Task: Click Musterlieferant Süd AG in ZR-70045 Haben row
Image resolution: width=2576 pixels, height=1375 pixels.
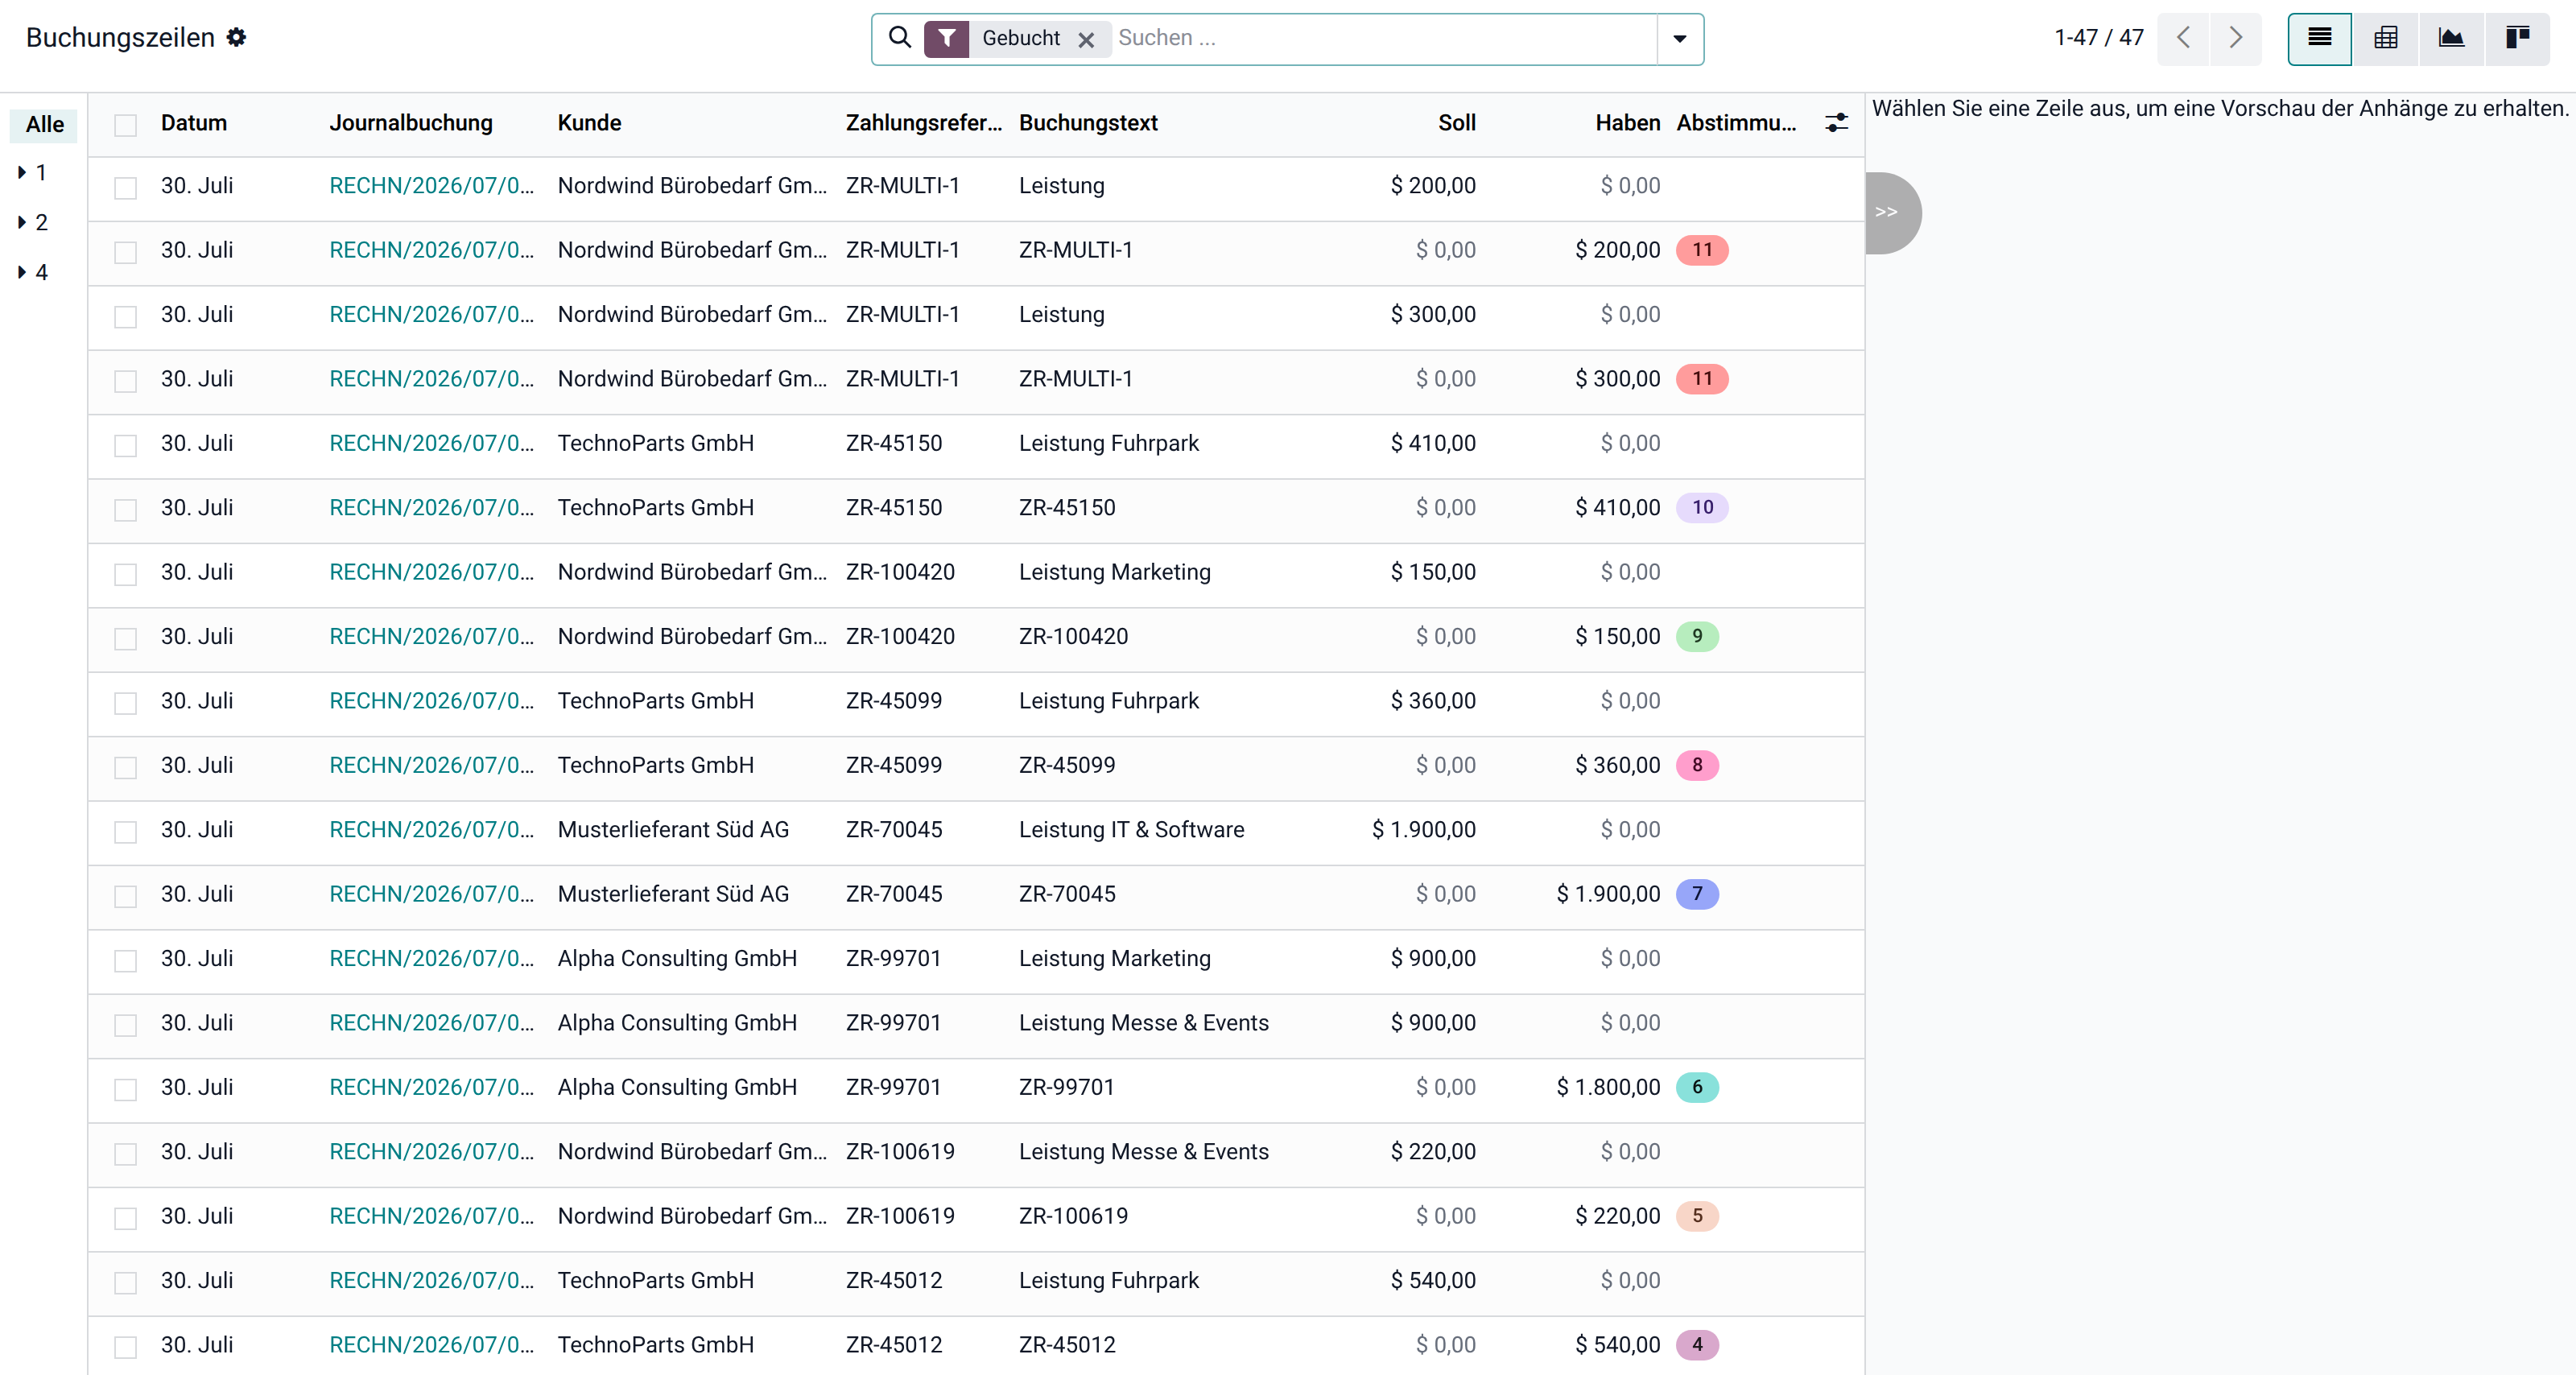Action: click(673, 894)
